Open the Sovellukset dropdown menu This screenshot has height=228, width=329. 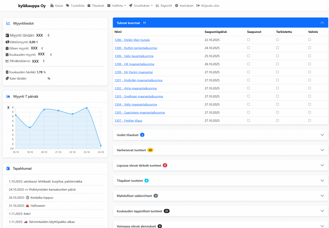(143, 5)
